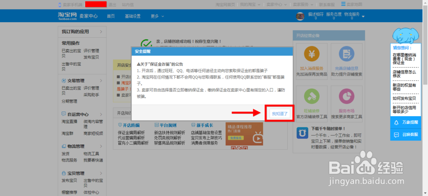Screen dimensions: 428x196
Task: Click the 交易管理 section icon
Action: [64, 81]
